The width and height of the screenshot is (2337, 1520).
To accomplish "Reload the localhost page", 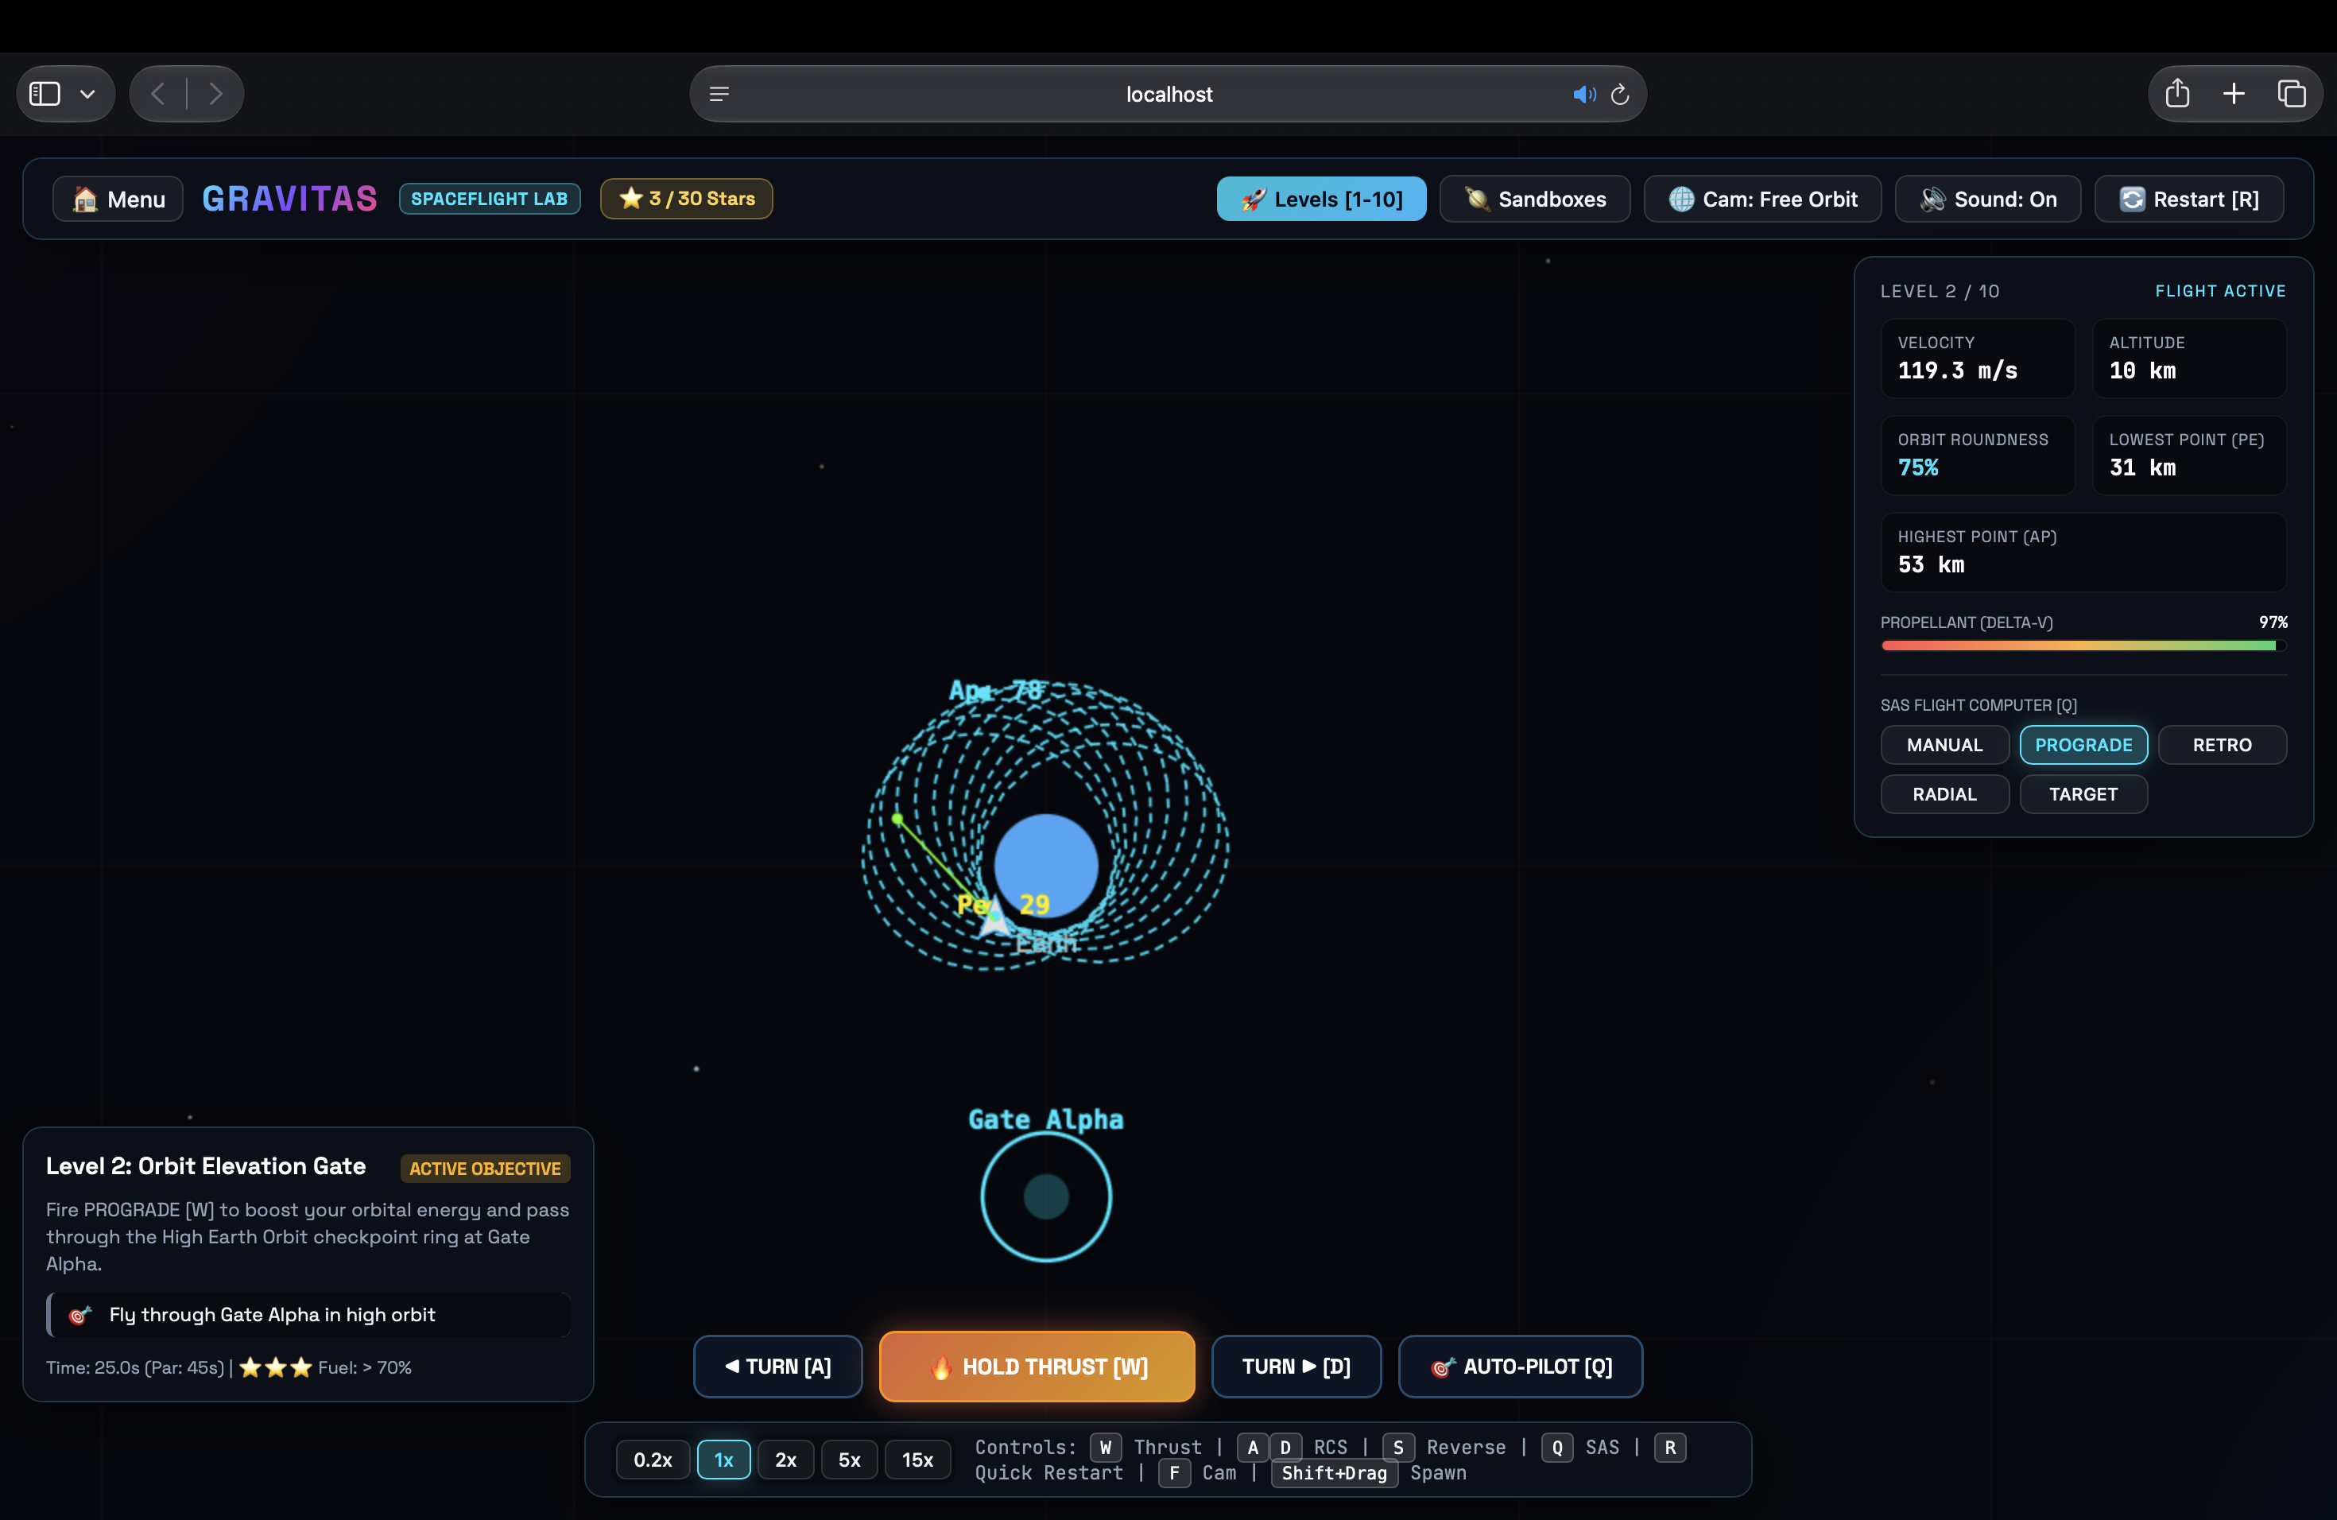I will (x=1620, y=95).
